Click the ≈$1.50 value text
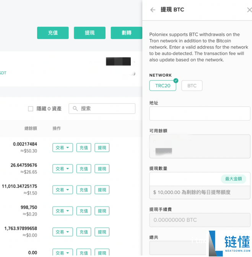This screenshot has width=252, height=257. click(x=30, y=193)
